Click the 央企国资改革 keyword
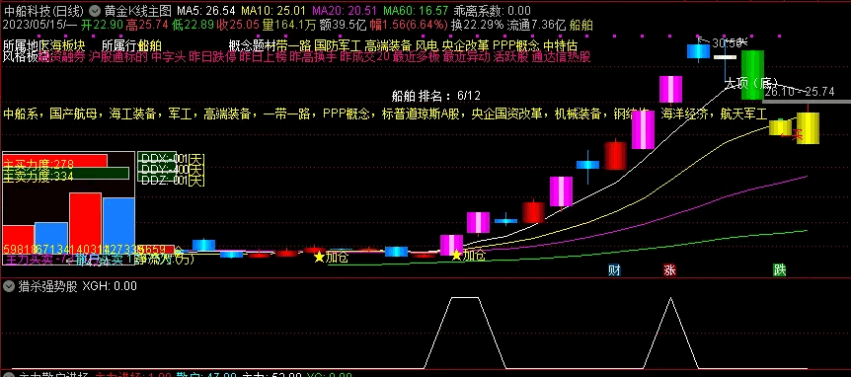The width and height of the screenshot is (851, 377). [x=506, y=113]
